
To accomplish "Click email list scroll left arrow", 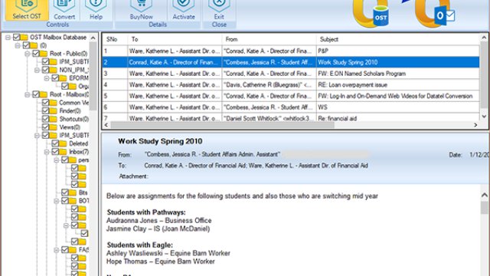I will tap(106, 125).
